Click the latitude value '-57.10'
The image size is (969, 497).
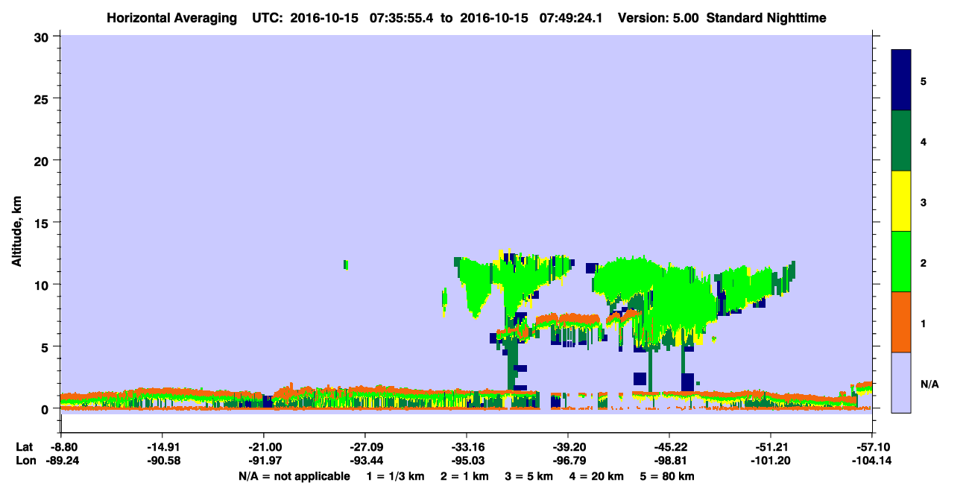[874, 447]
